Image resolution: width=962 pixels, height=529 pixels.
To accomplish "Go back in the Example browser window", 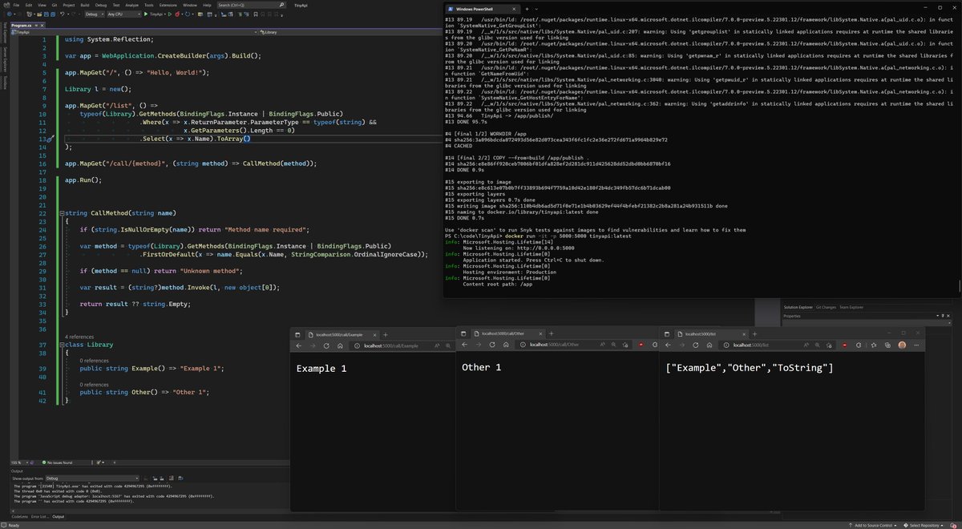I will coord(299,345).
